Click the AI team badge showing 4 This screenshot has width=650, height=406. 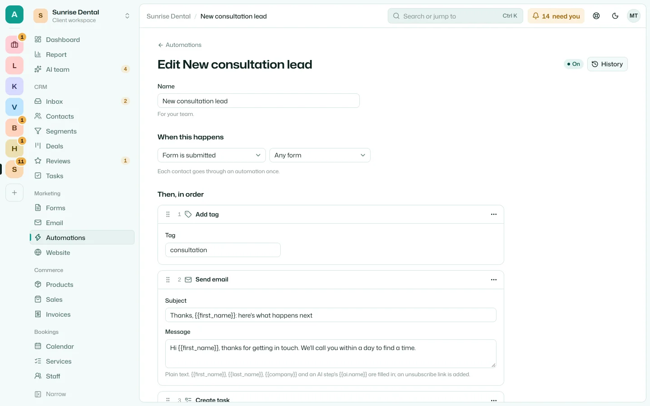click(x=125, y=69)
